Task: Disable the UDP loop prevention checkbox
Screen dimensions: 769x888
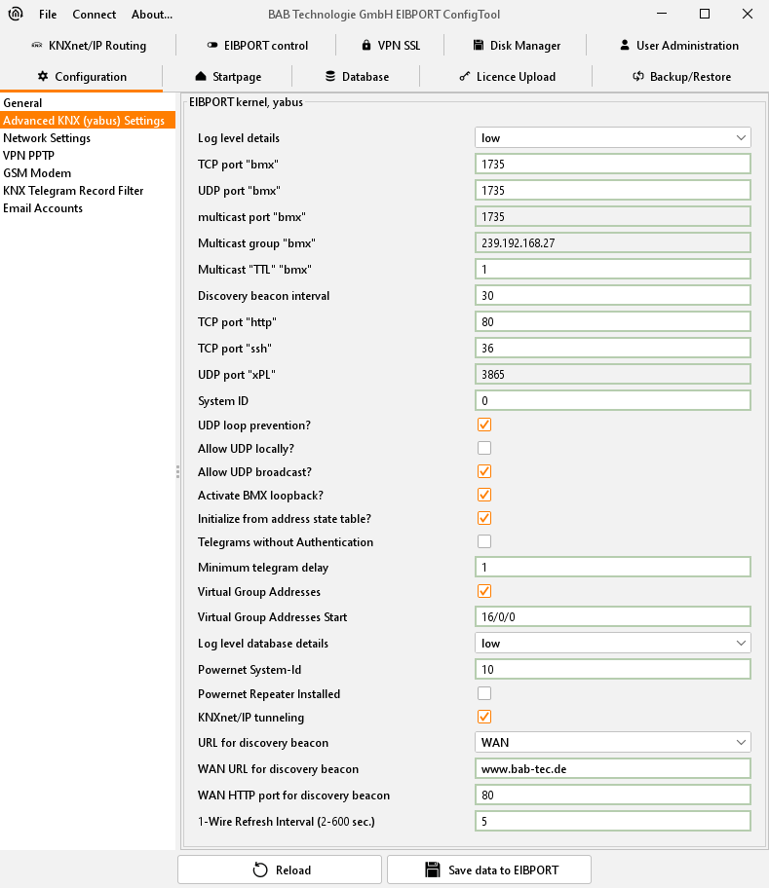Action: [x=484, y=425]
